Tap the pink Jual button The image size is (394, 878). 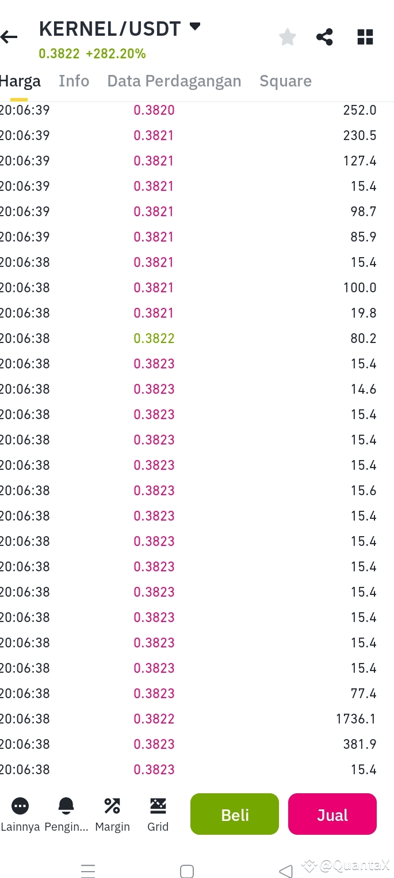click(x=332, y=814)
